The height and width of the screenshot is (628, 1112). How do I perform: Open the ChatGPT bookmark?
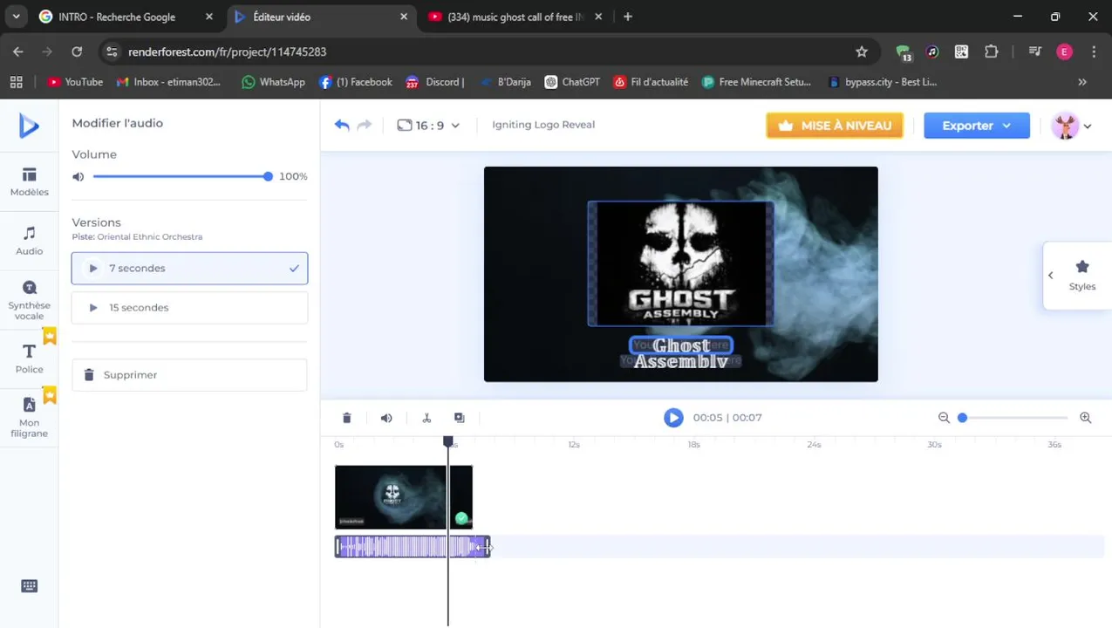coord(572,82)
